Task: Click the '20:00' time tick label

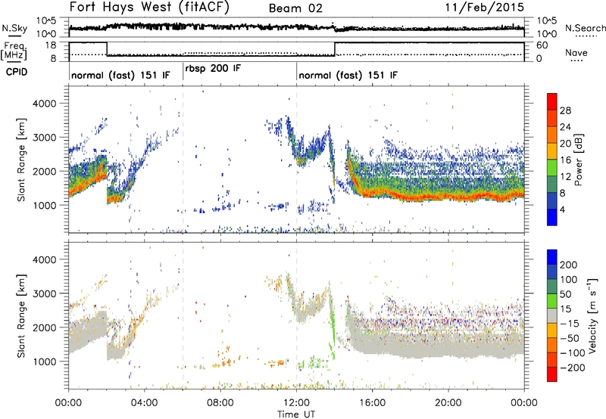Action: (448, 403)
